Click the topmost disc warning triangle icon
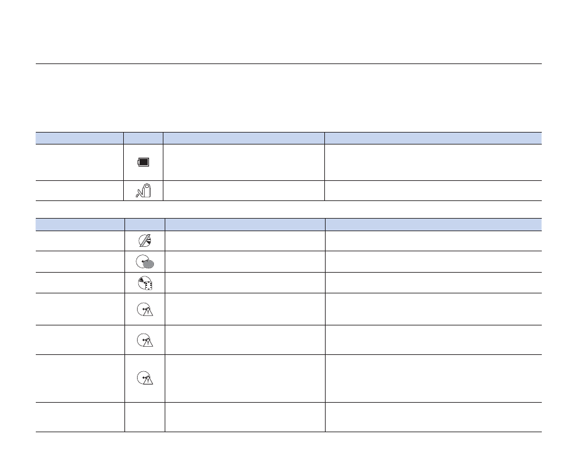 click(x=145, y=308)
